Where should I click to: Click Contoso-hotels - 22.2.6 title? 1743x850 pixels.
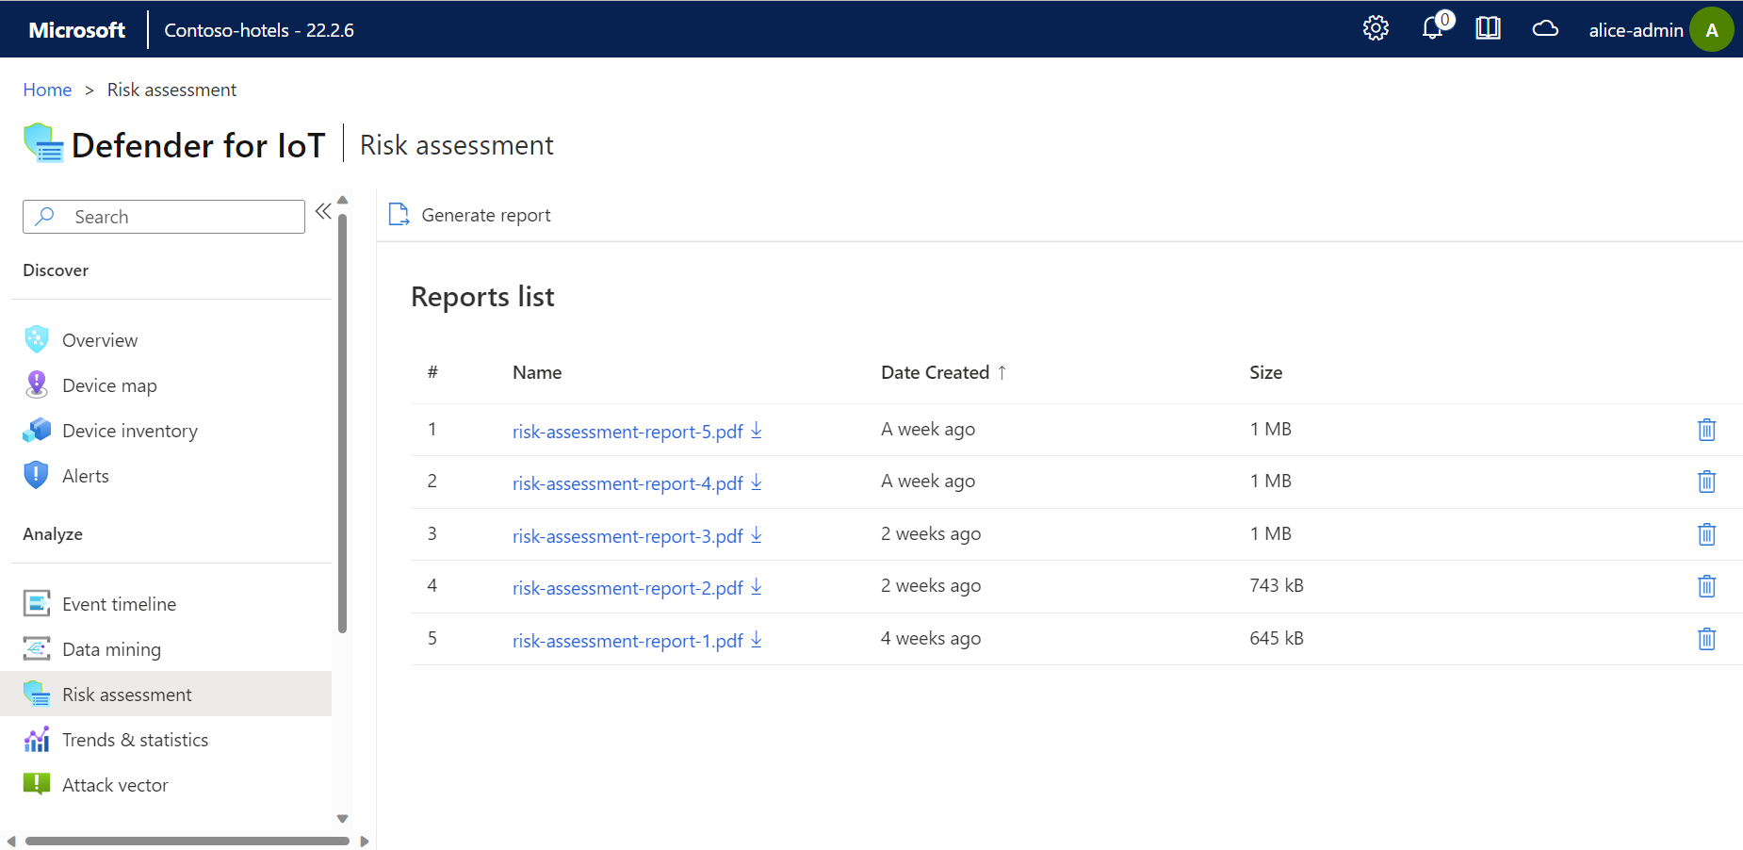point(259,30)
